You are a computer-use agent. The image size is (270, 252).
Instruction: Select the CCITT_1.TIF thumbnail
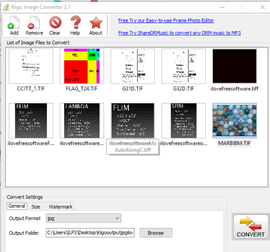coord(31,66)
